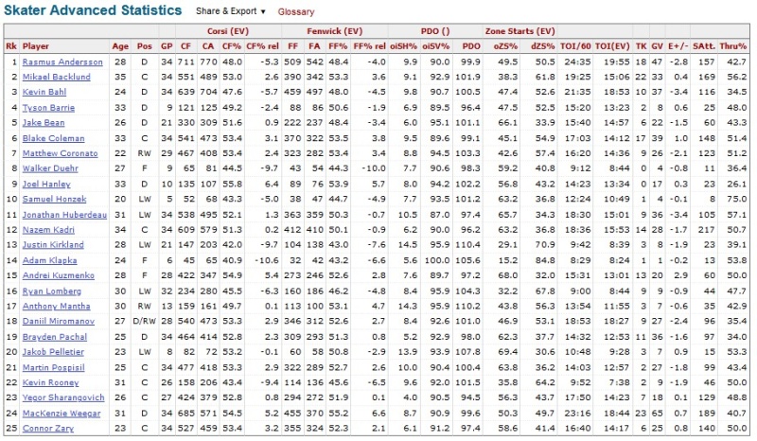This screenshot has width=757, height=441.
Task: Sort by the TOI(EV) column header
Action: [612, 46]
